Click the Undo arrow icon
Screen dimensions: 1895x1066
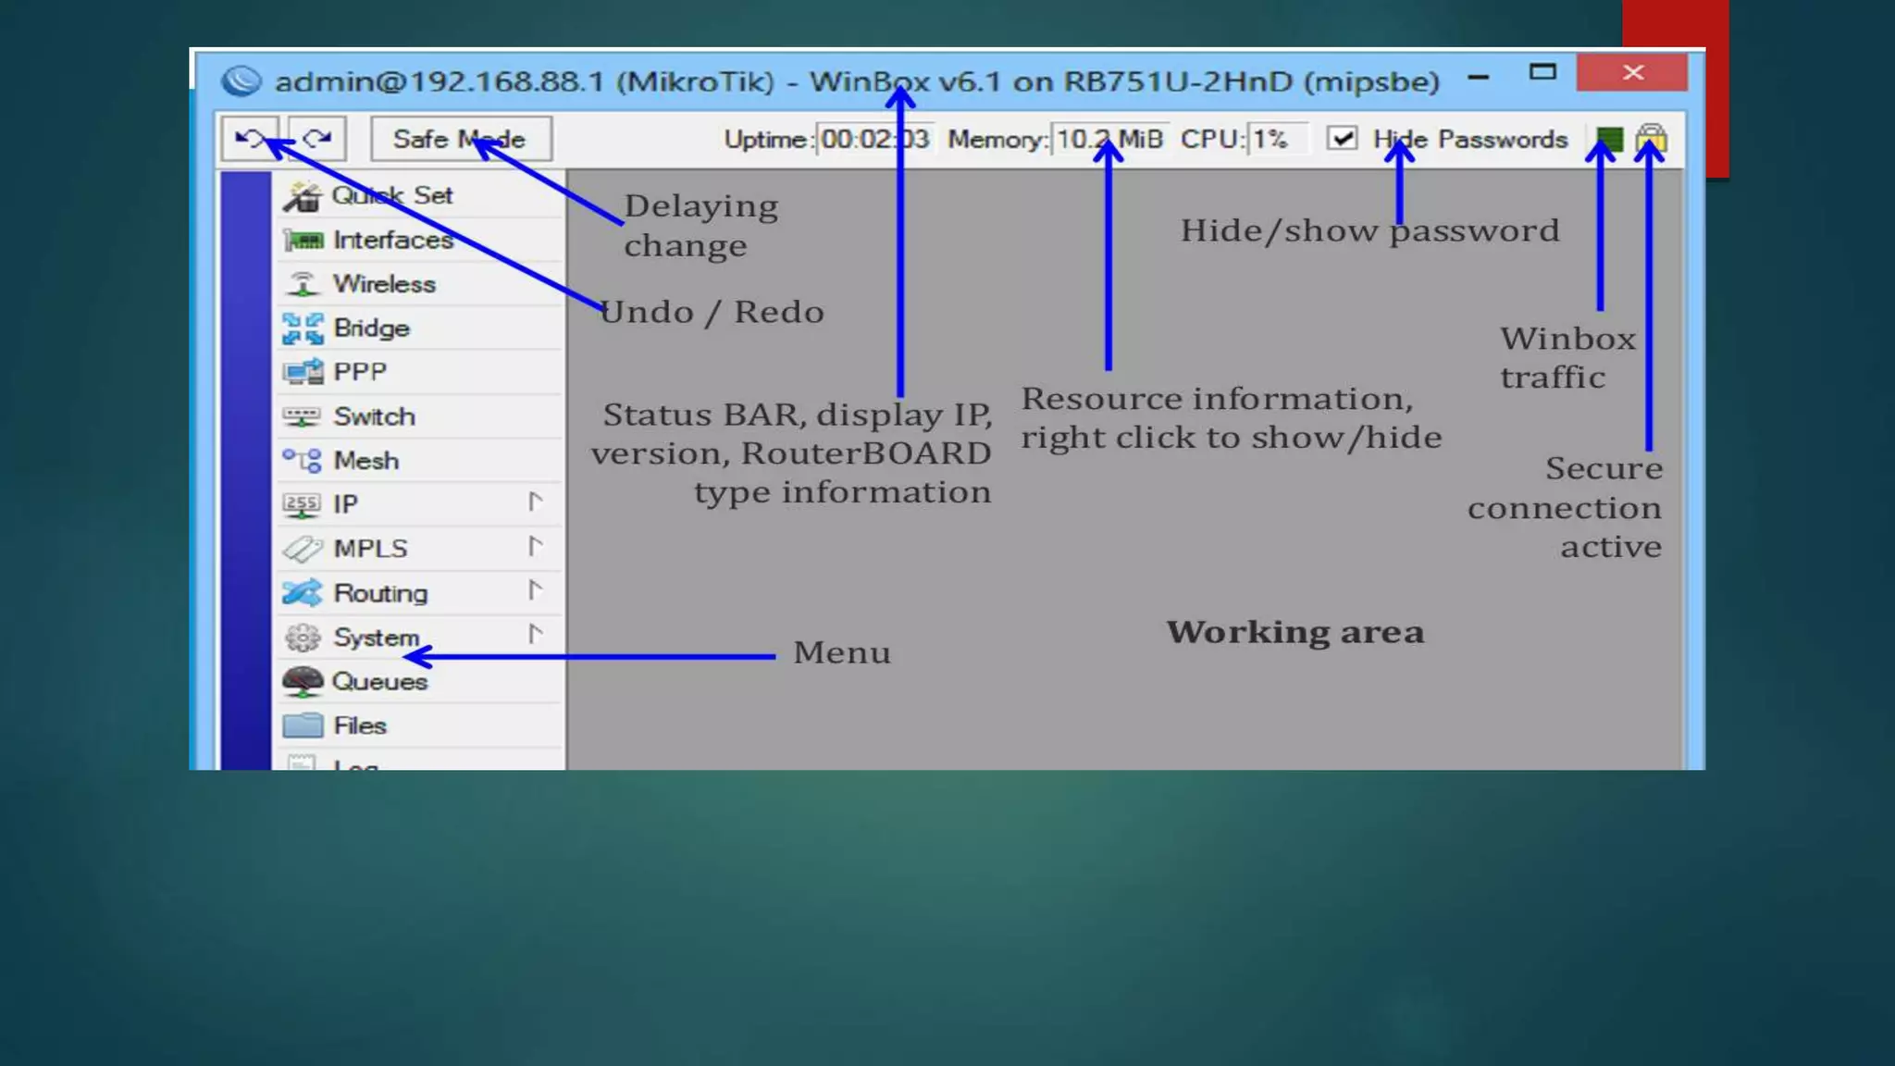click(x=249, y=139)
